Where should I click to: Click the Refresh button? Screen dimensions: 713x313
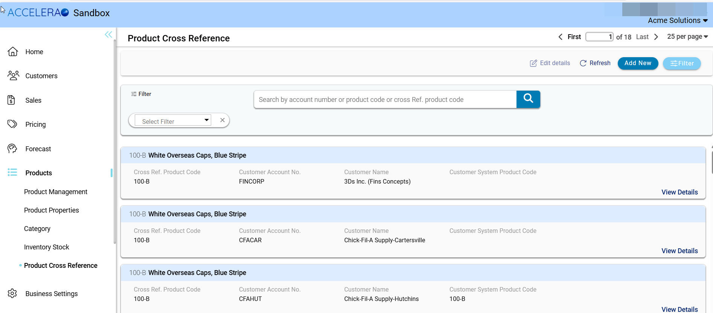[x=595, y=63]
